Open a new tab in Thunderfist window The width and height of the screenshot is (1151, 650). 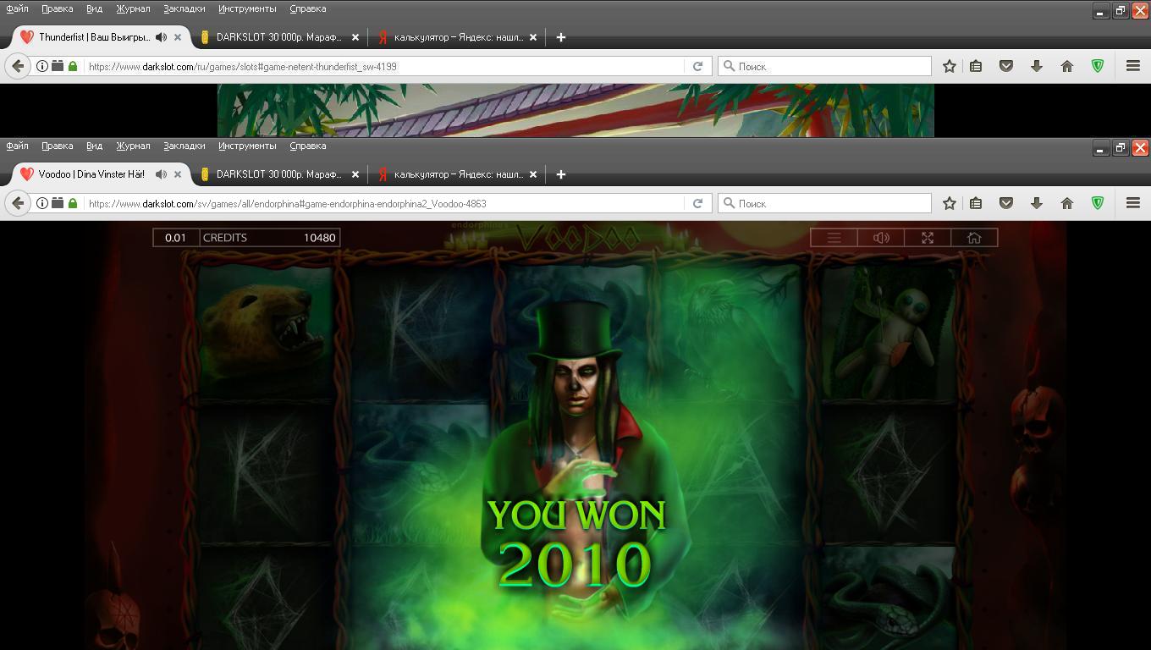[560, 37]
